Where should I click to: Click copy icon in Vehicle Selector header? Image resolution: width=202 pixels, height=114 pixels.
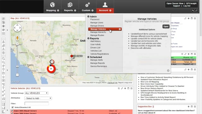pos(119,88)
